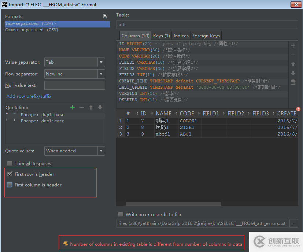
Task: Delete column with the trash icon
Action: click(293, 82)
